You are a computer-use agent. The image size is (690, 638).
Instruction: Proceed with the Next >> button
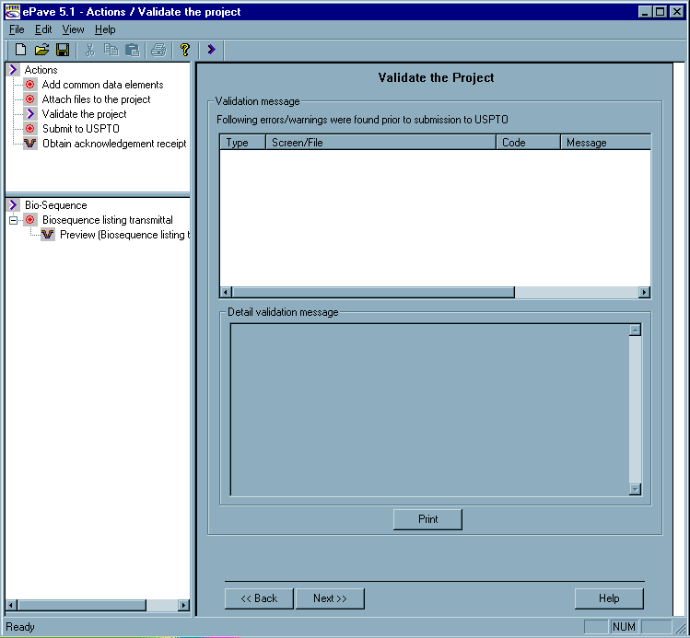click(x=330, y=598)
